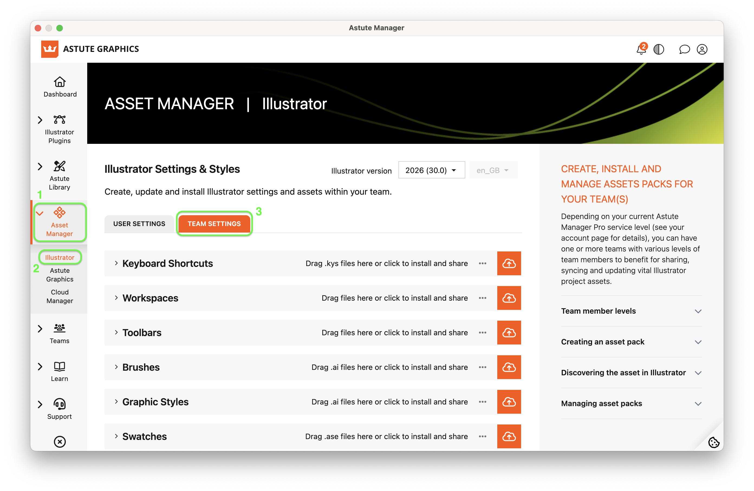The image size is (754, 491).
Task: Upload to cloud for Graphic Styles
Action: click(x=509, y=402)
